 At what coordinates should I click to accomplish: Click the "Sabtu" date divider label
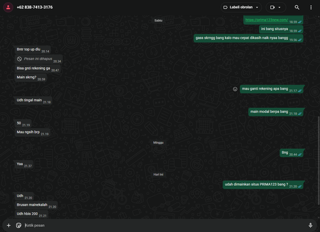[158, 21]
